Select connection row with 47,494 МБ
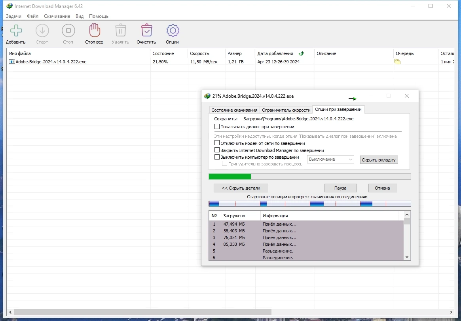 [x=306, y=224]
